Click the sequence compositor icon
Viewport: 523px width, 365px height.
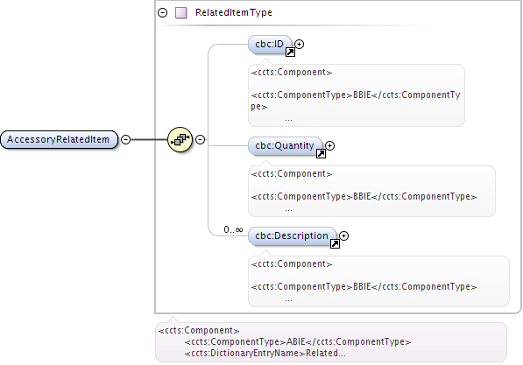[180, 139]
